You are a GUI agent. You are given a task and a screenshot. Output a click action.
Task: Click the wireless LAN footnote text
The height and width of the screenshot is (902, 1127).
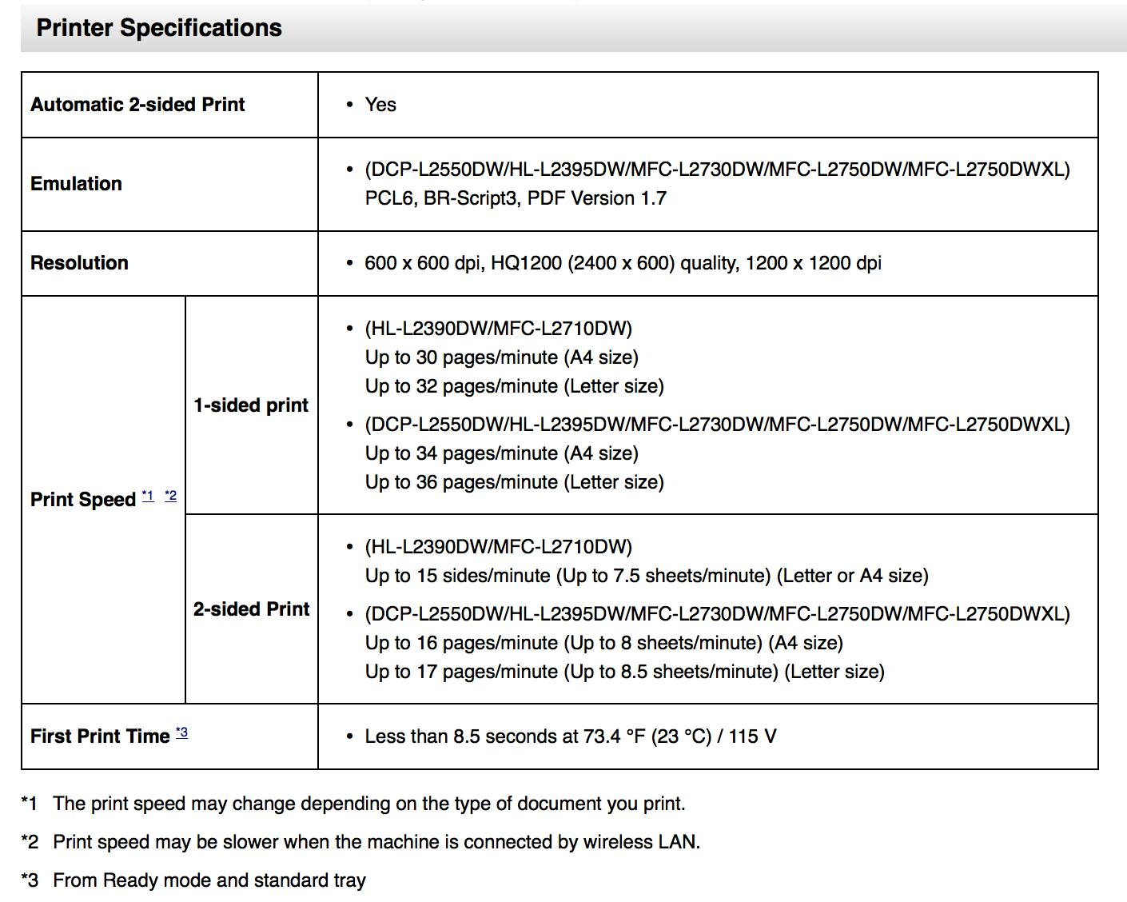[x=376, y=842]
